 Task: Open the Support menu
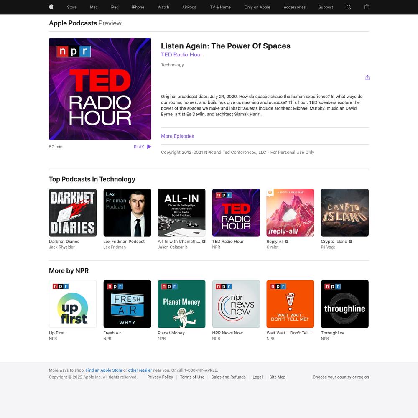click(x=326, y=7)
